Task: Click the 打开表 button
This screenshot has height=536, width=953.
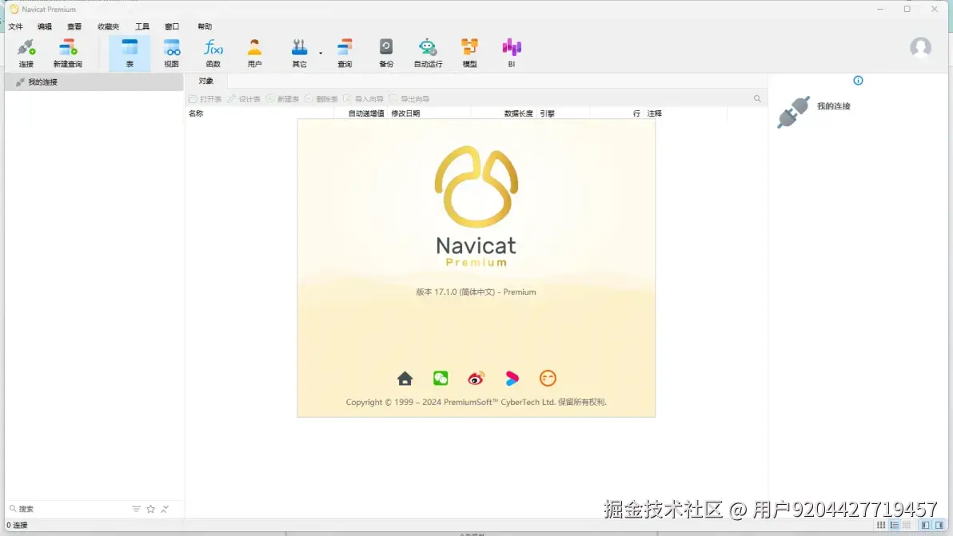Action: click(205, 99)
